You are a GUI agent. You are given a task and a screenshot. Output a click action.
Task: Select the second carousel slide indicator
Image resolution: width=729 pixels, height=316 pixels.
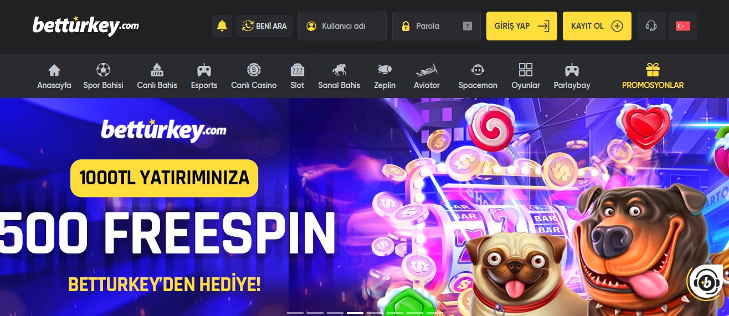click(x=315, y=313)
